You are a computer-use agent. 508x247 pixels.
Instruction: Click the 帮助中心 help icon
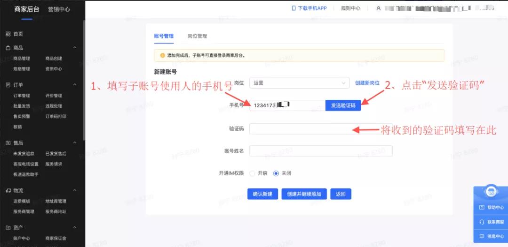click(x=482, y=208)
